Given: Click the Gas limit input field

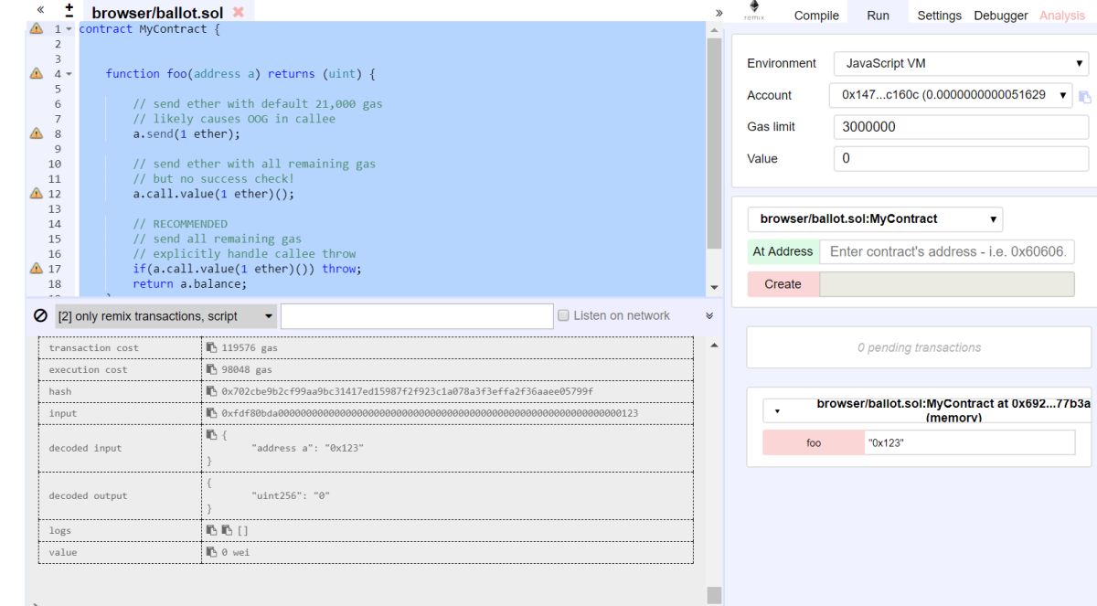Looking at the screenshot, I should coord(961,127).
